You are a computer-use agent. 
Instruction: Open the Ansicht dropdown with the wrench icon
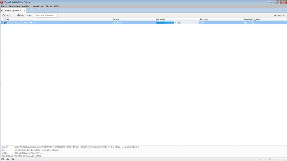[x=280, y=16]
